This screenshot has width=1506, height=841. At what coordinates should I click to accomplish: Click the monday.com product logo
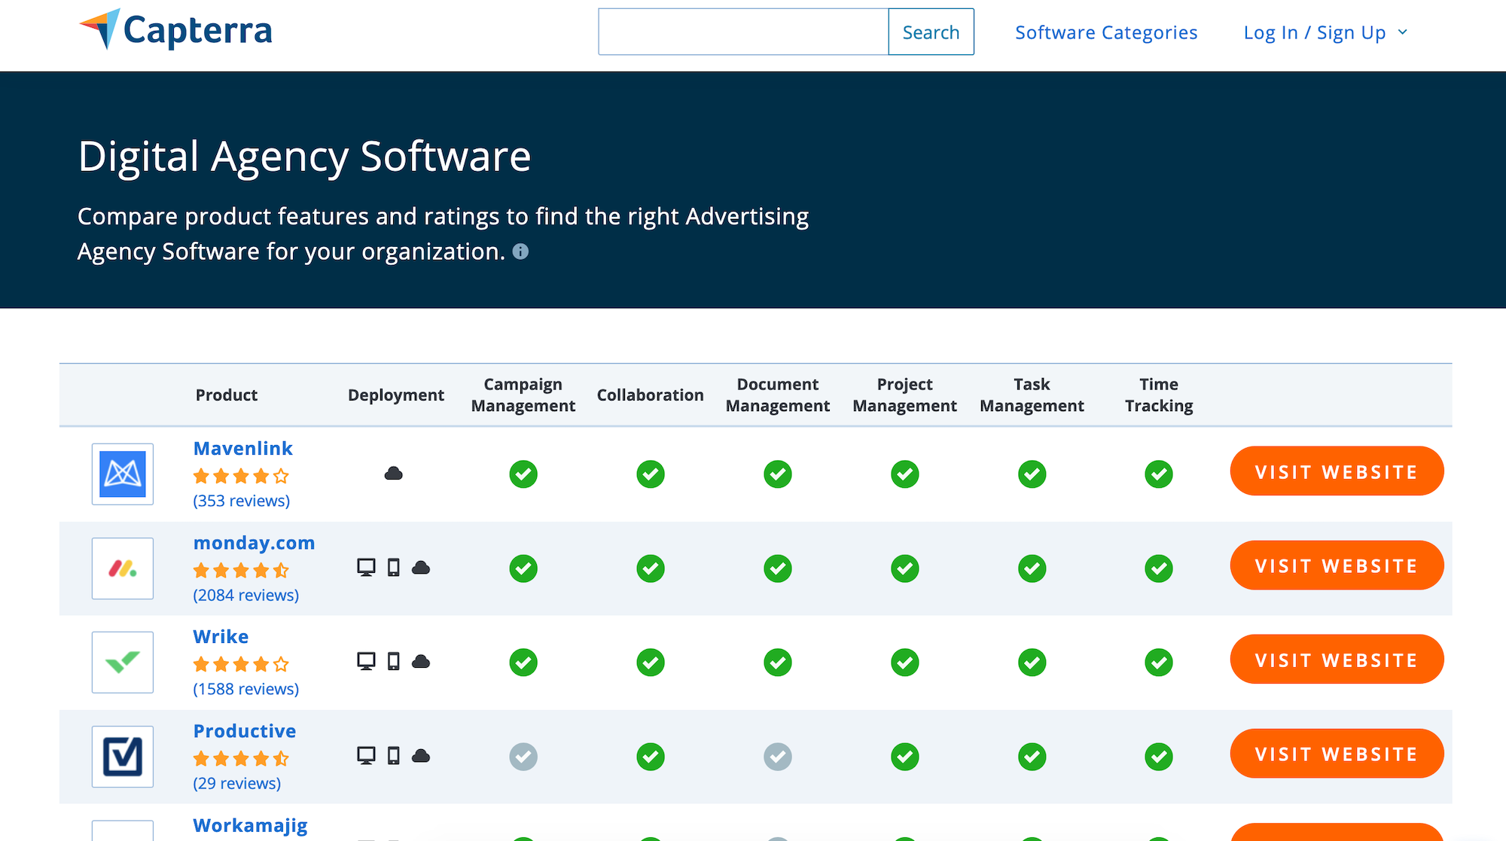pyautogui.click(x=123, y=568)
